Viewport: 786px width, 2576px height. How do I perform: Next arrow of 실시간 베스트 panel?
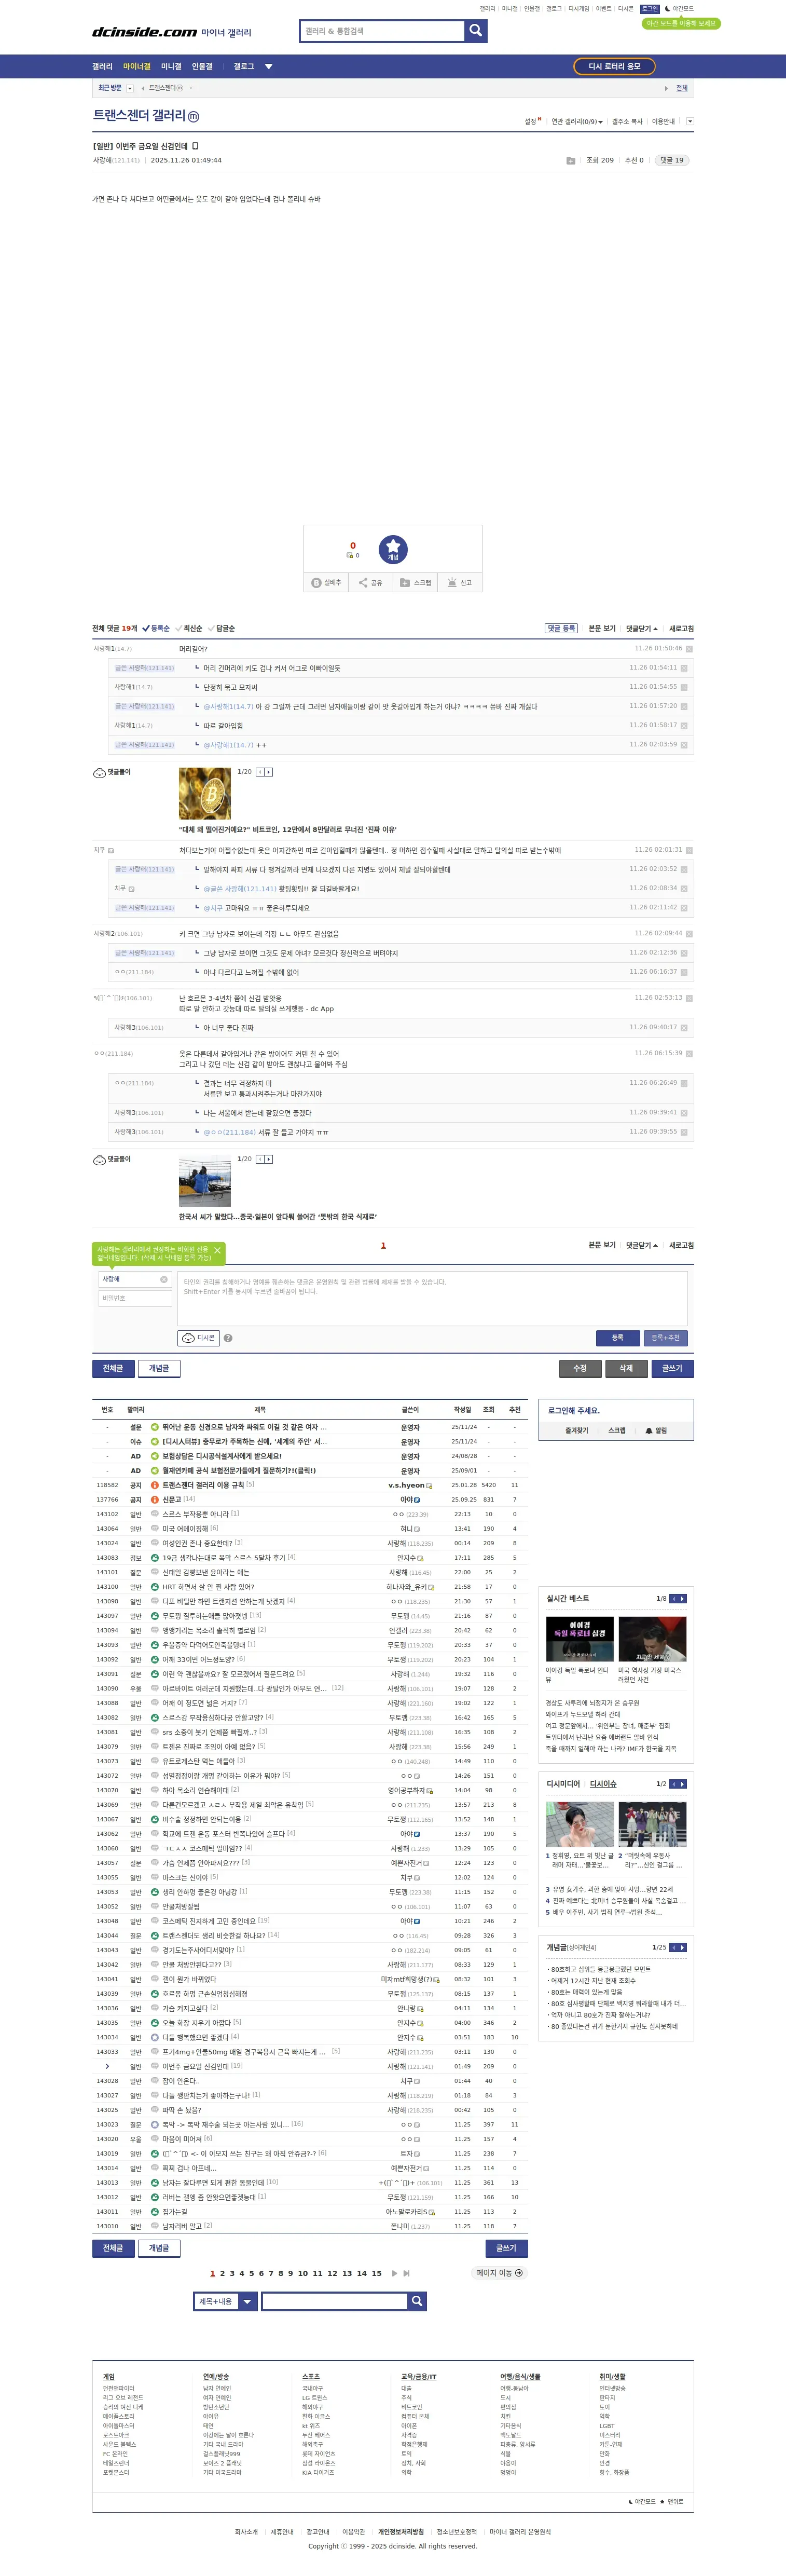682,1598
